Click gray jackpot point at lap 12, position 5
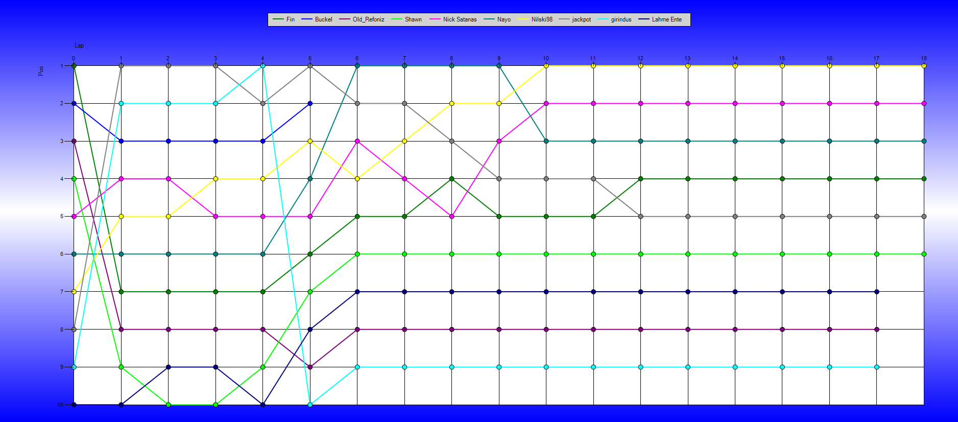Viewport: 958px width, 422px height. tap(640, 217)
